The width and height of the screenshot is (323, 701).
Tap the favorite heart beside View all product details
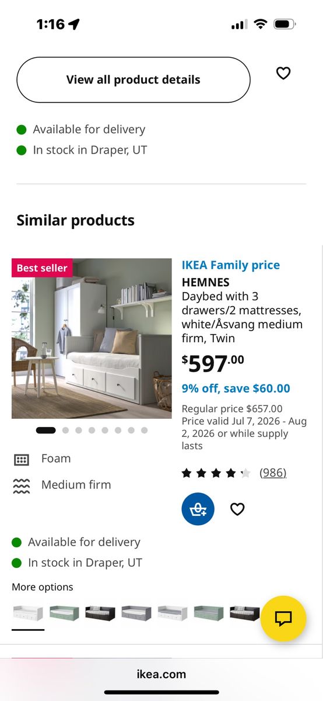[283, 74]
